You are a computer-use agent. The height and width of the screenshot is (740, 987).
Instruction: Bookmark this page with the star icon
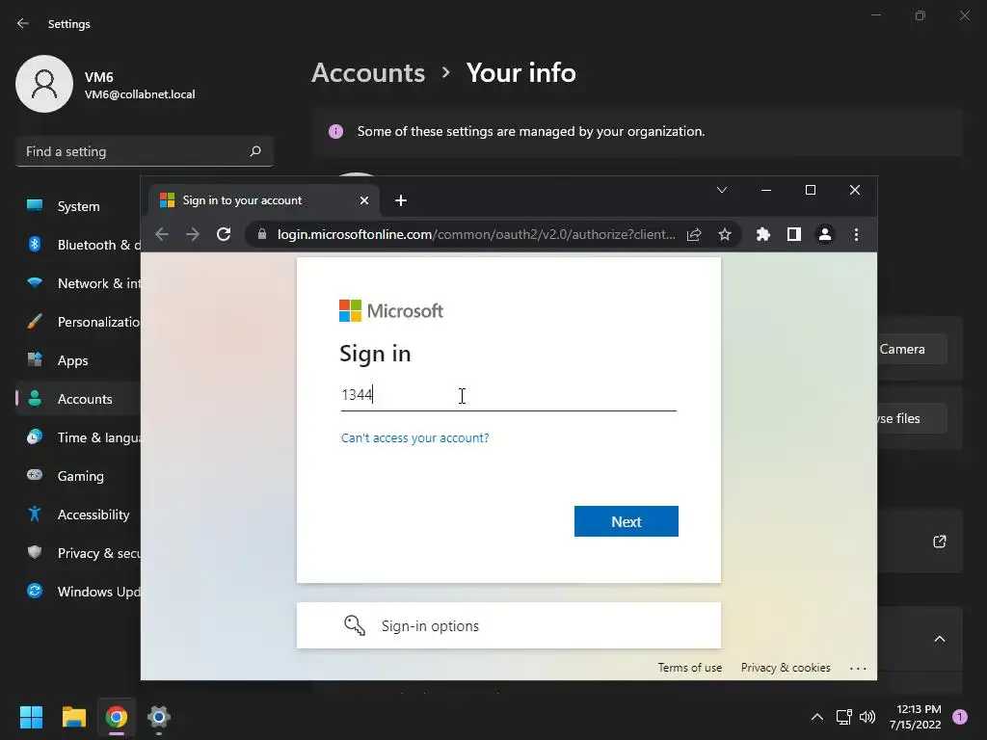click(x=725, y=234)
